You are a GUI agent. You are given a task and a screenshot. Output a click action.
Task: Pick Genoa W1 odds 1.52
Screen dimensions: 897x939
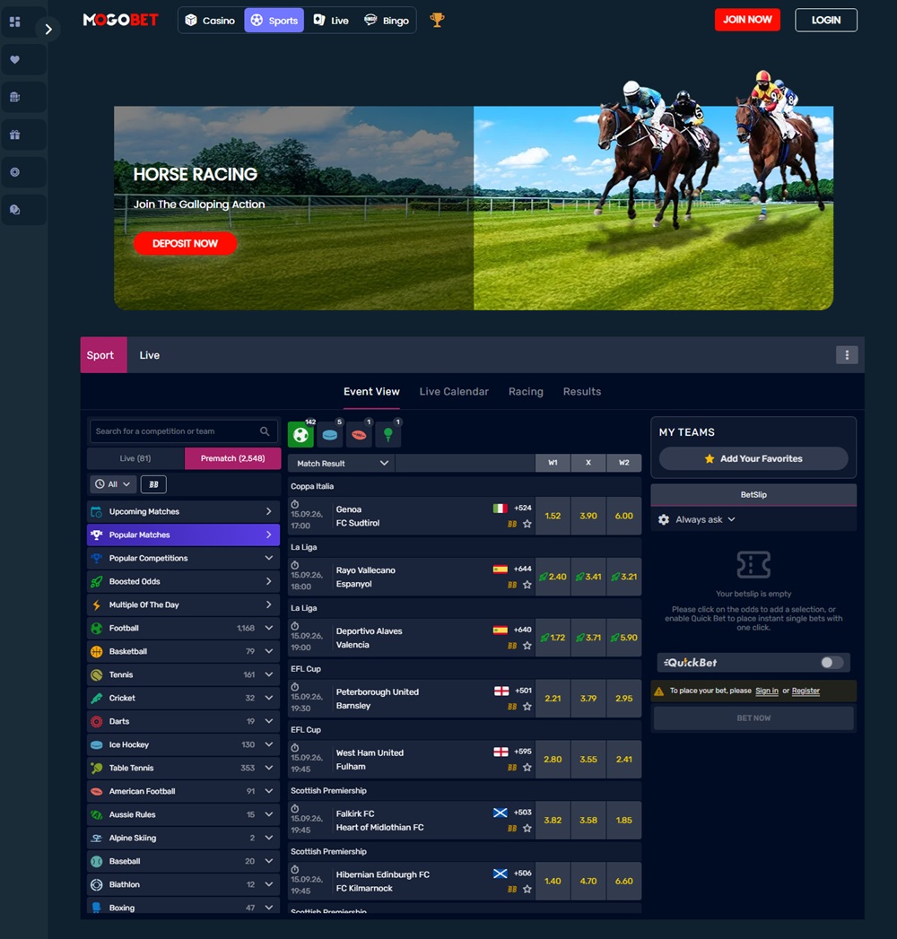click(553, 516)
